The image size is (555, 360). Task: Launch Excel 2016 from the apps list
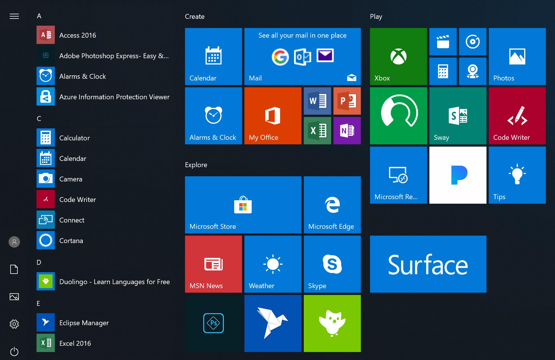[75, 343]
